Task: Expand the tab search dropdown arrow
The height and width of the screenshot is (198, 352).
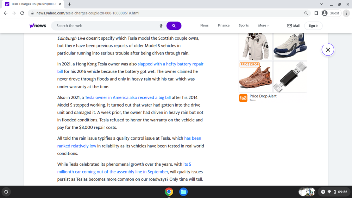Action: [x=321, y=4]
